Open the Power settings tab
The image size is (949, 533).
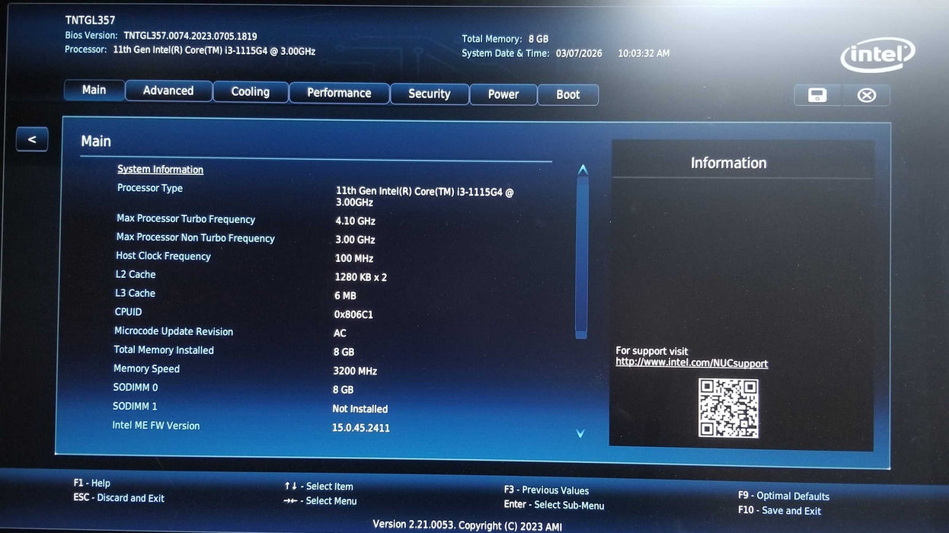(x=503, y=94)
